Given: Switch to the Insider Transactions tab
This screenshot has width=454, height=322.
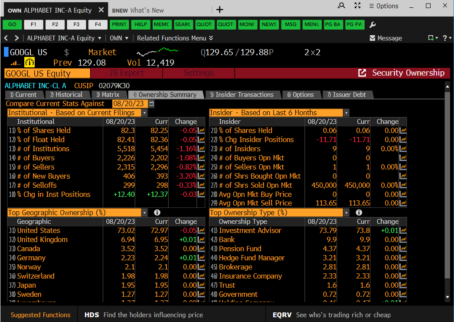Looking at the screenshot, I should point(242,95).
